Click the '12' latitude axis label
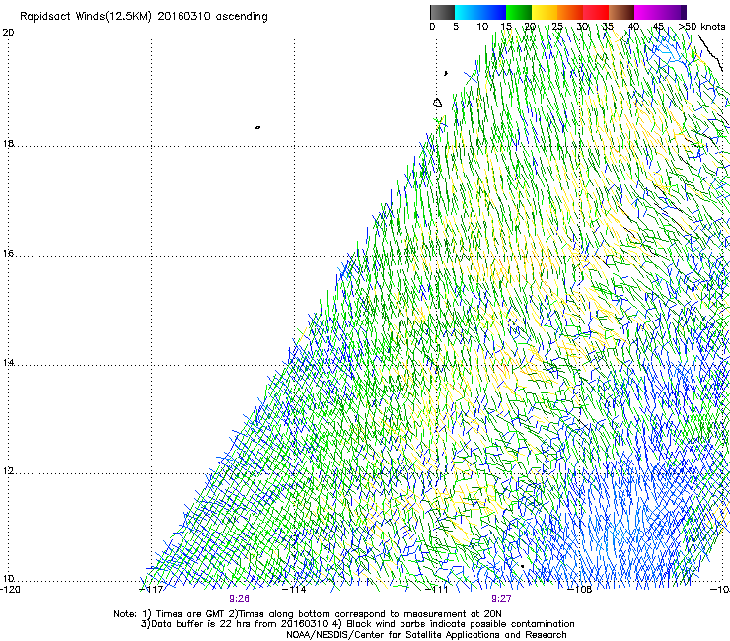This screenshot has width=730, height=641. [x=8, y=471]
